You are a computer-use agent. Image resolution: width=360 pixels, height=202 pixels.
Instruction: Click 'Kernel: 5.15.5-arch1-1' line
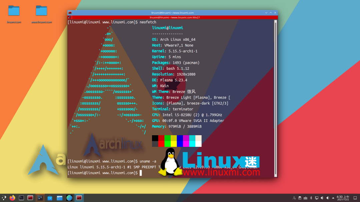click(x=175, y=51)
